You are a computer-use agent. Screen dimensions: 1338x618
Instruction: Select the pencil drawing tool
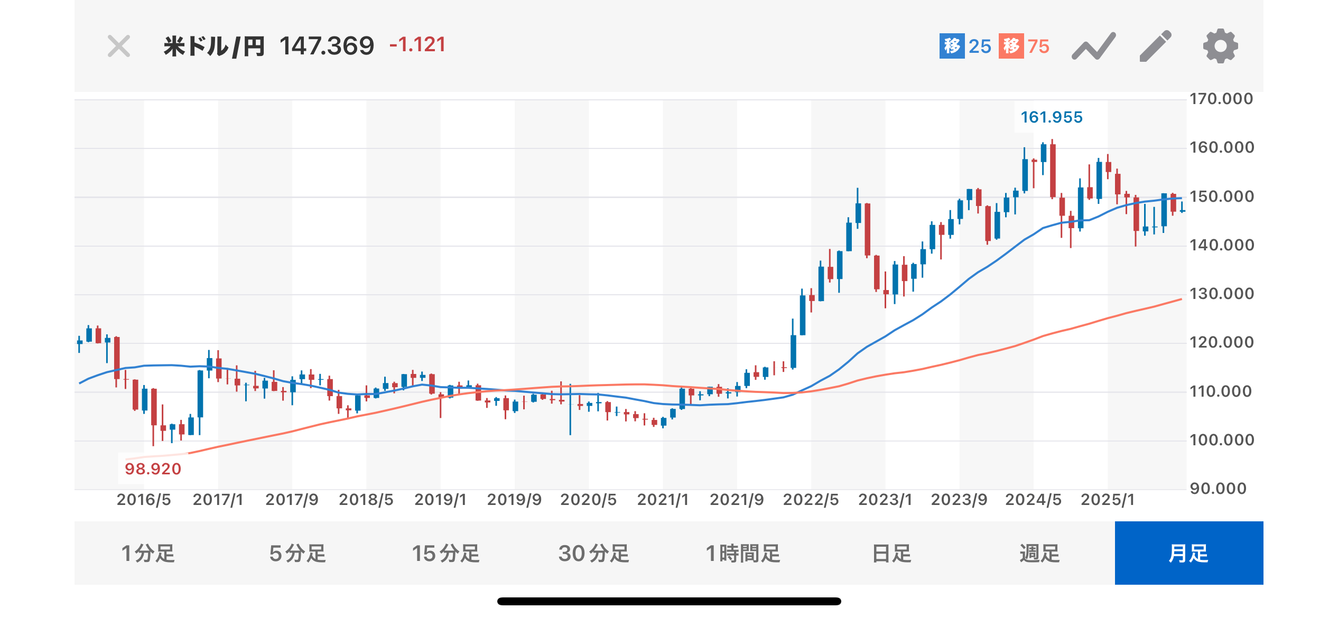click(1155, 46)
